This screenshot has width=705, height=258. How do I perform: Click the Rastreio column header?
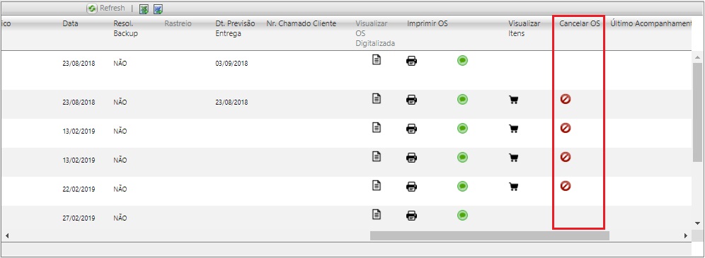[x=178, y=24]
